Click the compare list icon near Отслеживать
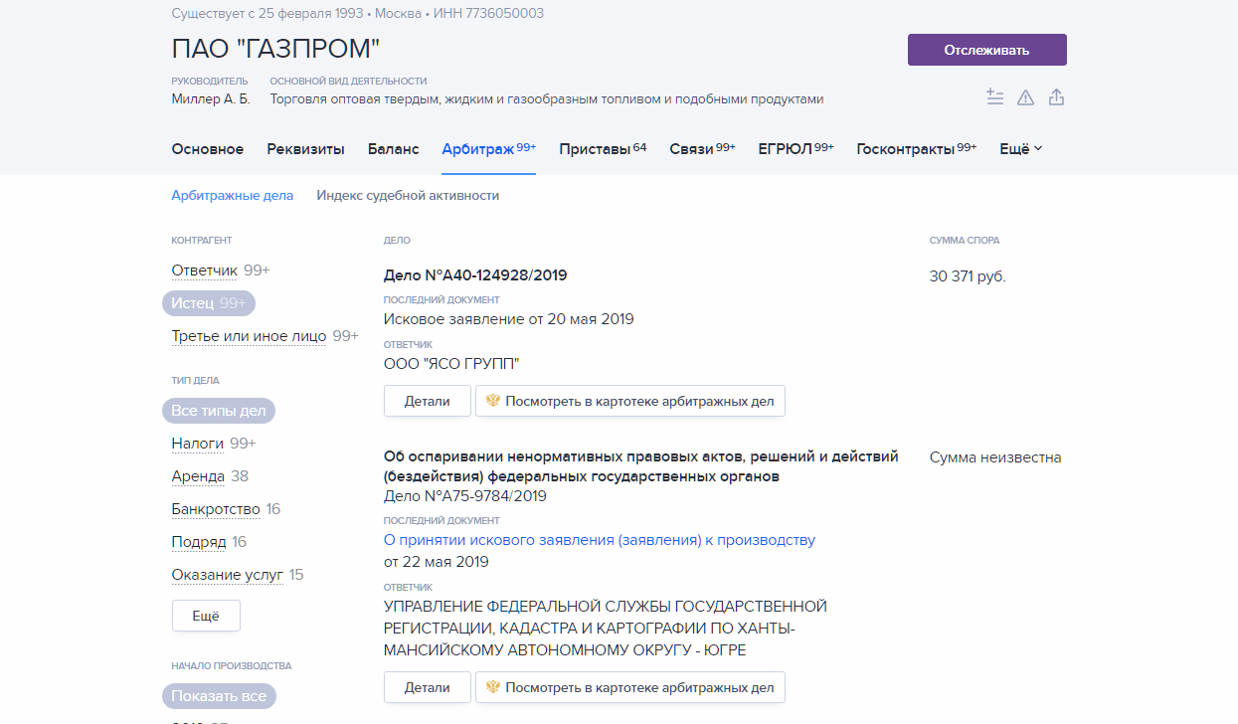 point(994,96)
